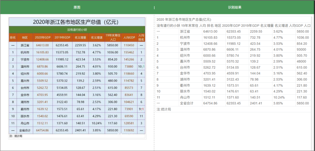Click the green up arrow beside 温州市 rank
Viewport: 315px width, 151px height.
click(143, 67)
